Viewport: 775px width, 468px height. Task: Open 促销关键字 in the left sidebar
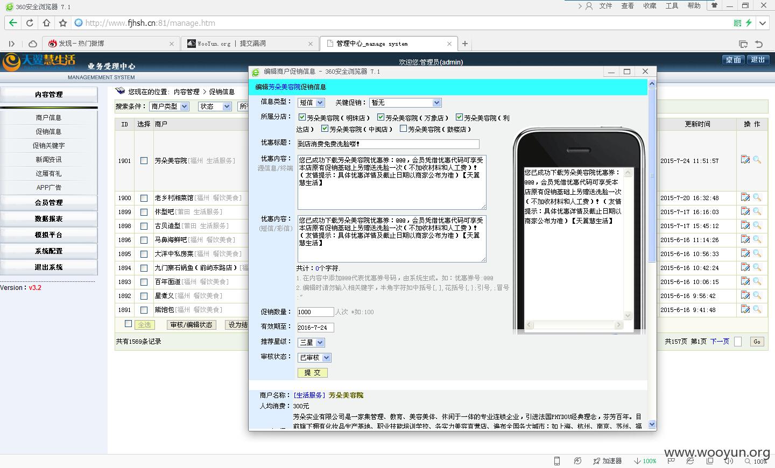[x=48, y=145]
